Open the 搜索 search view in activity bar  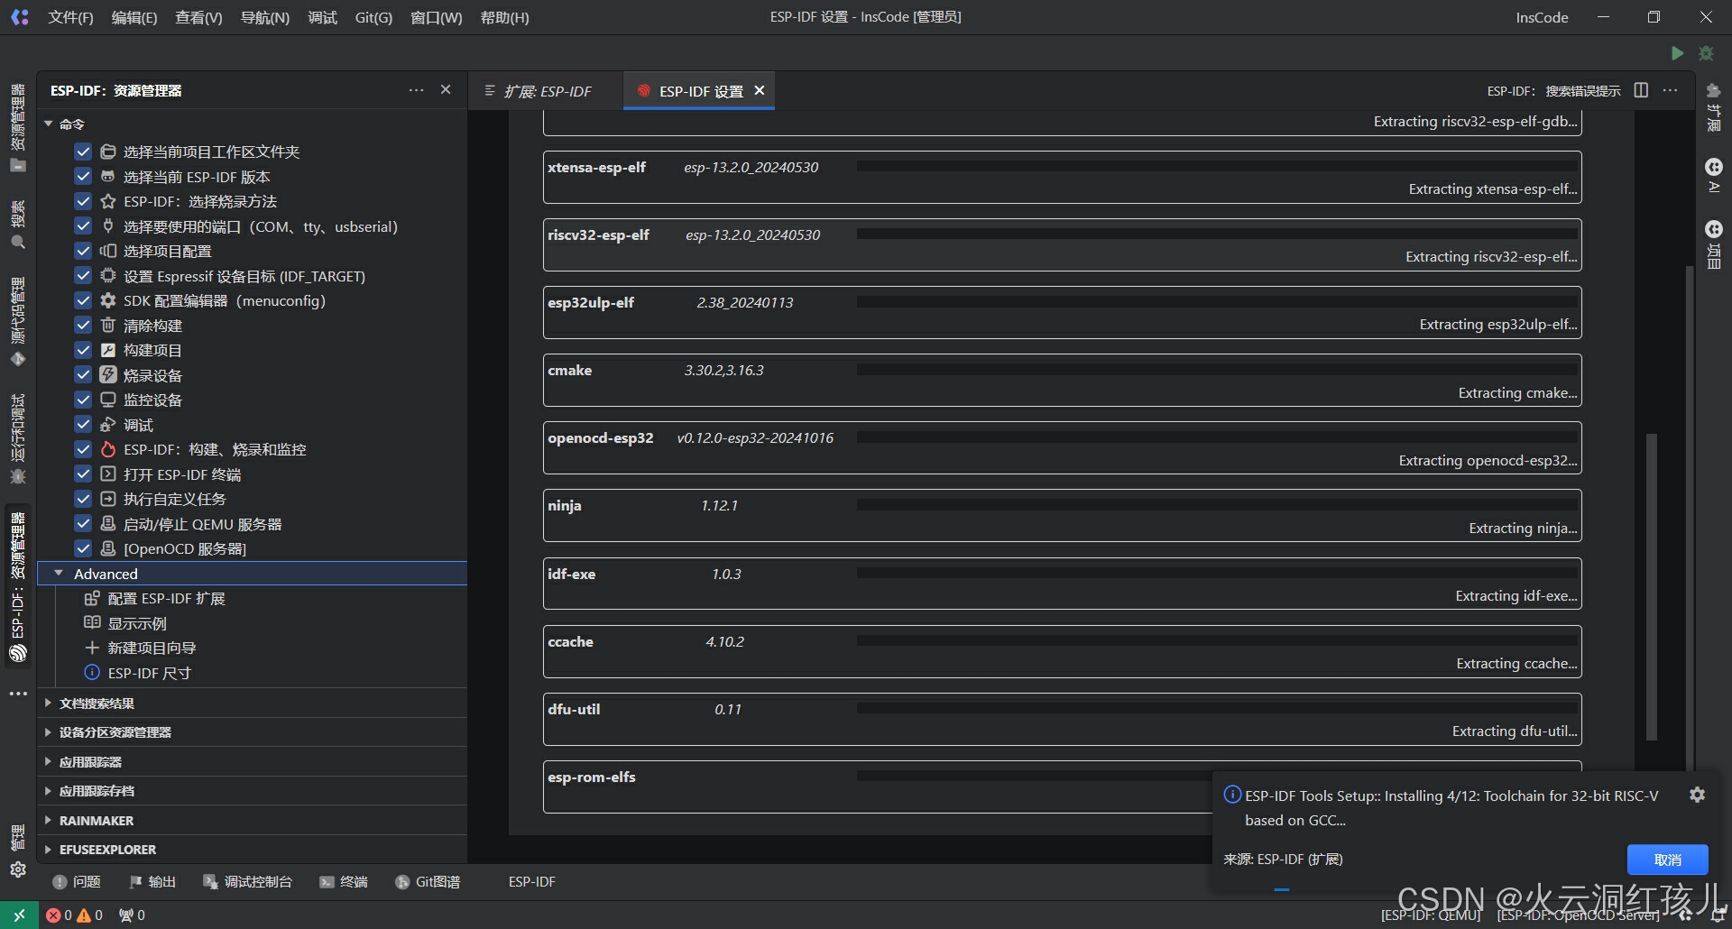click(x=18, y=225)
